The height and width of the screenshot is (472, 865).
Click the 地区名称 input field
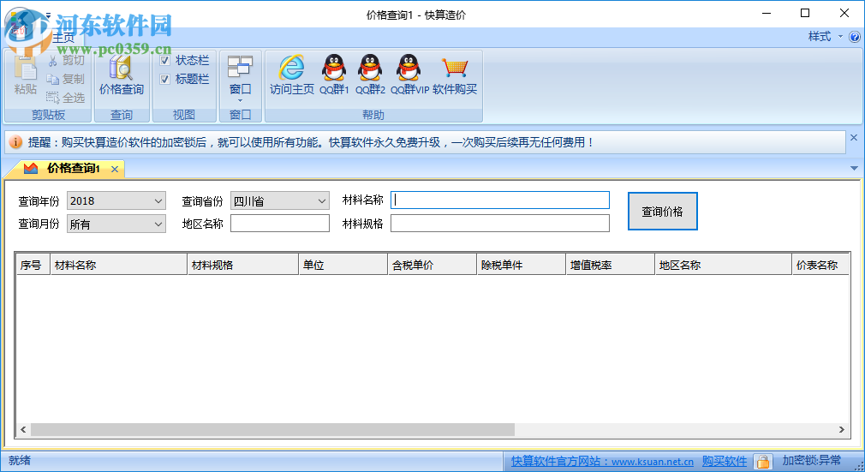280,223
